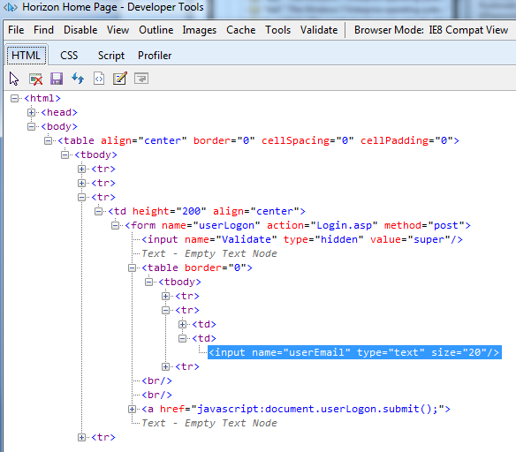Screen dimensions: 516x452
Task: Click the word wrap toolbar icon
Action: [x=141, y=79]
